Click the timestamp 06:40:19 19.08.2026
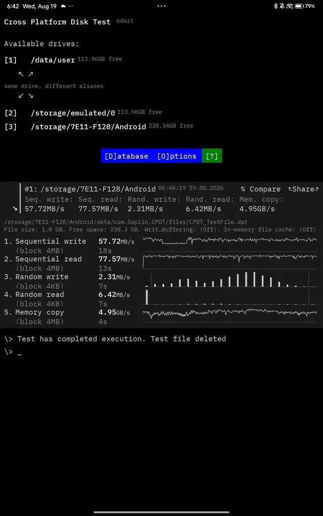Viewport: 323px width, 516px height. click(x=191, y=188)
